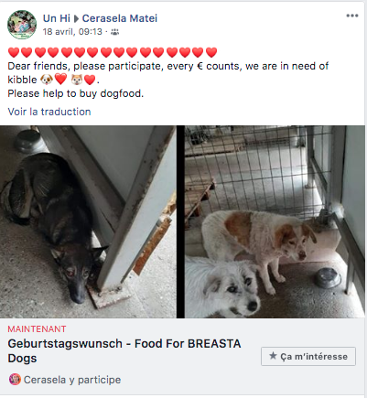Open the black dog photo on the left
Image resolution: width=367 pixels, height=398 pixels.
click(x=88, y=221)
